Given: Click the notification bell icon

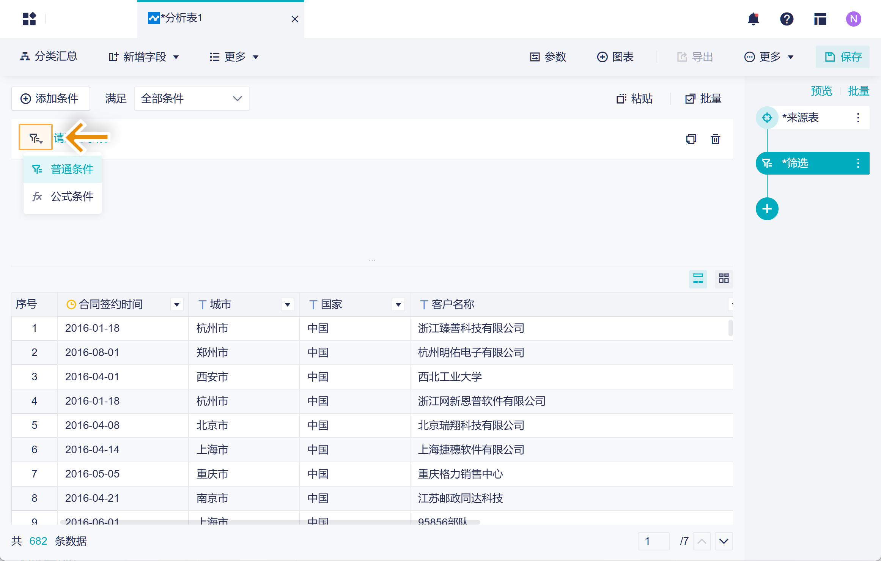Looking at the screenshot, I should point(753,19).
